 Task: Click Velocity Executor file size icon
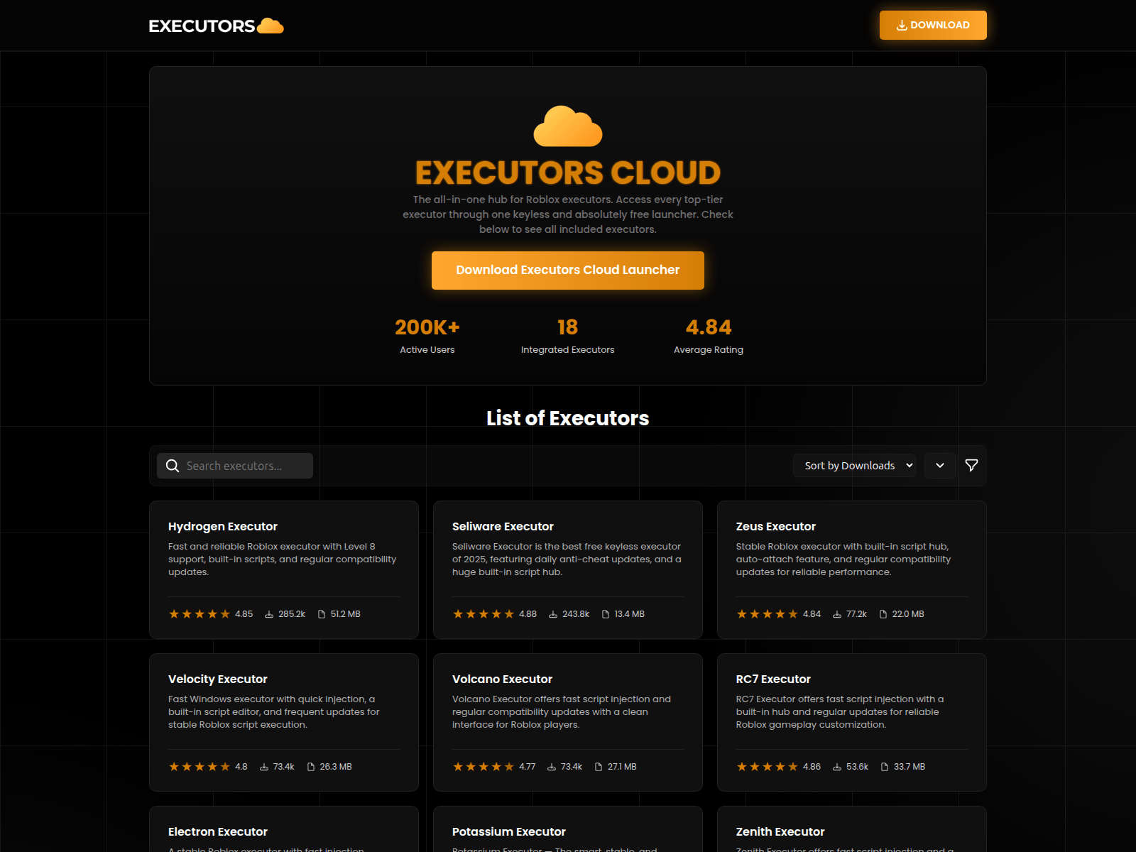[311, 767]
